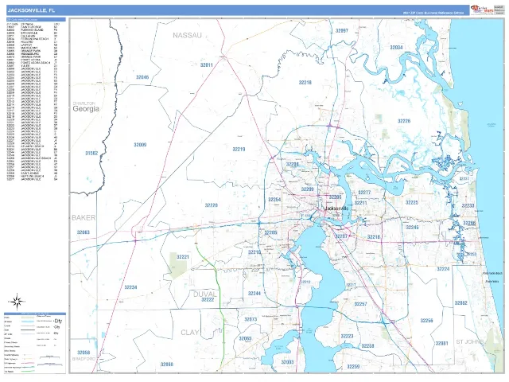This screenshot has height=382, width=509.
Task: Select ZIP code 32034 on the map
Action: 396,48
